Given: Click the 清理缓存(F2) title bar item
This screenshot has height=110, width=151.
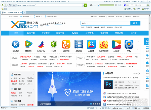Looking at the screenshot, I should pos(108,2).
